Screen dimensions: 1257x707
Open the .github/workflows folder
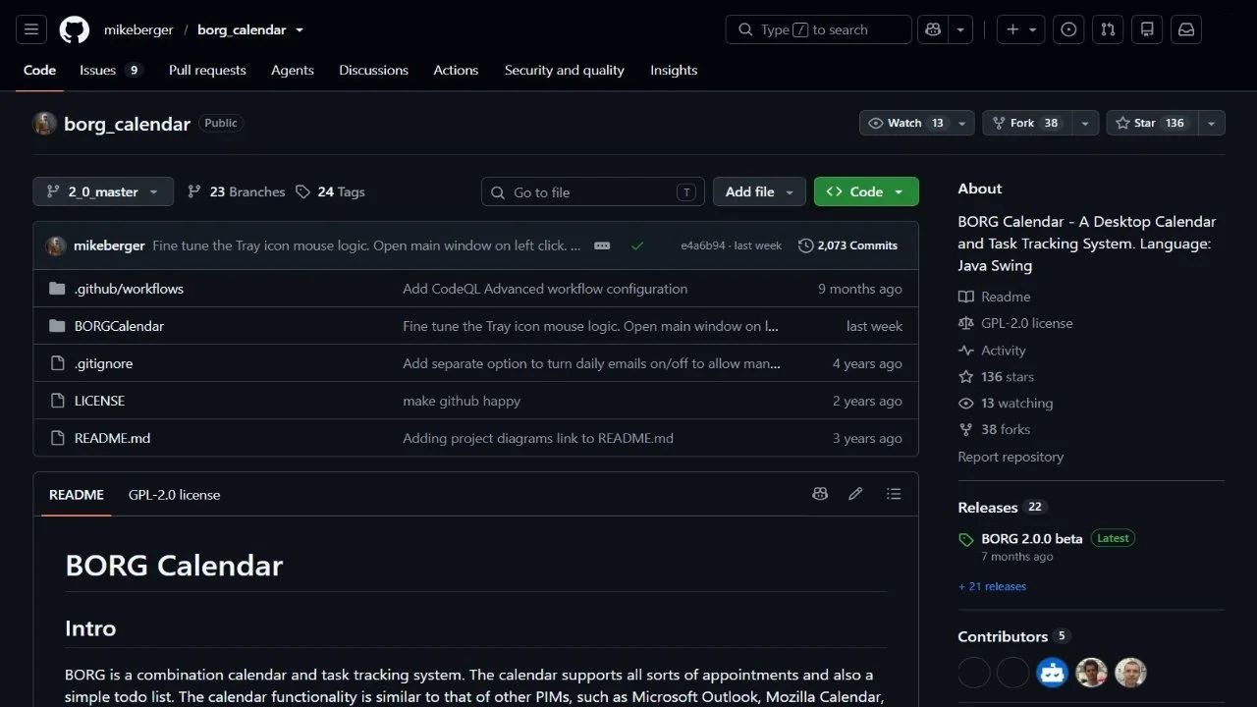click(x=129, y=289)
